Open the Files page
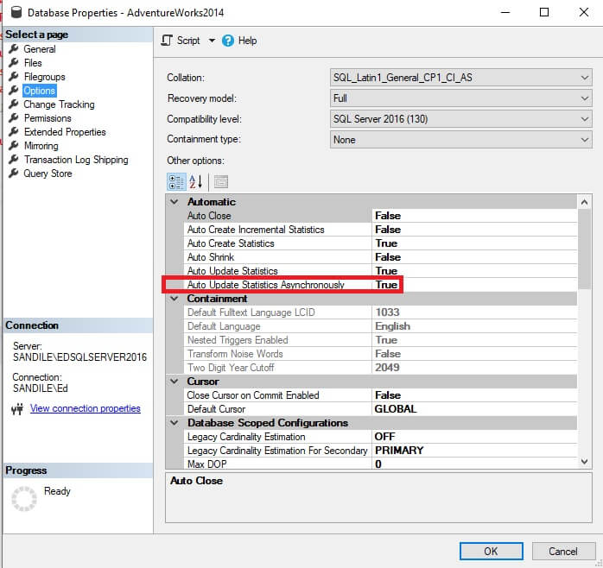This screenshot has width=603, height=568. click(33, 63)
